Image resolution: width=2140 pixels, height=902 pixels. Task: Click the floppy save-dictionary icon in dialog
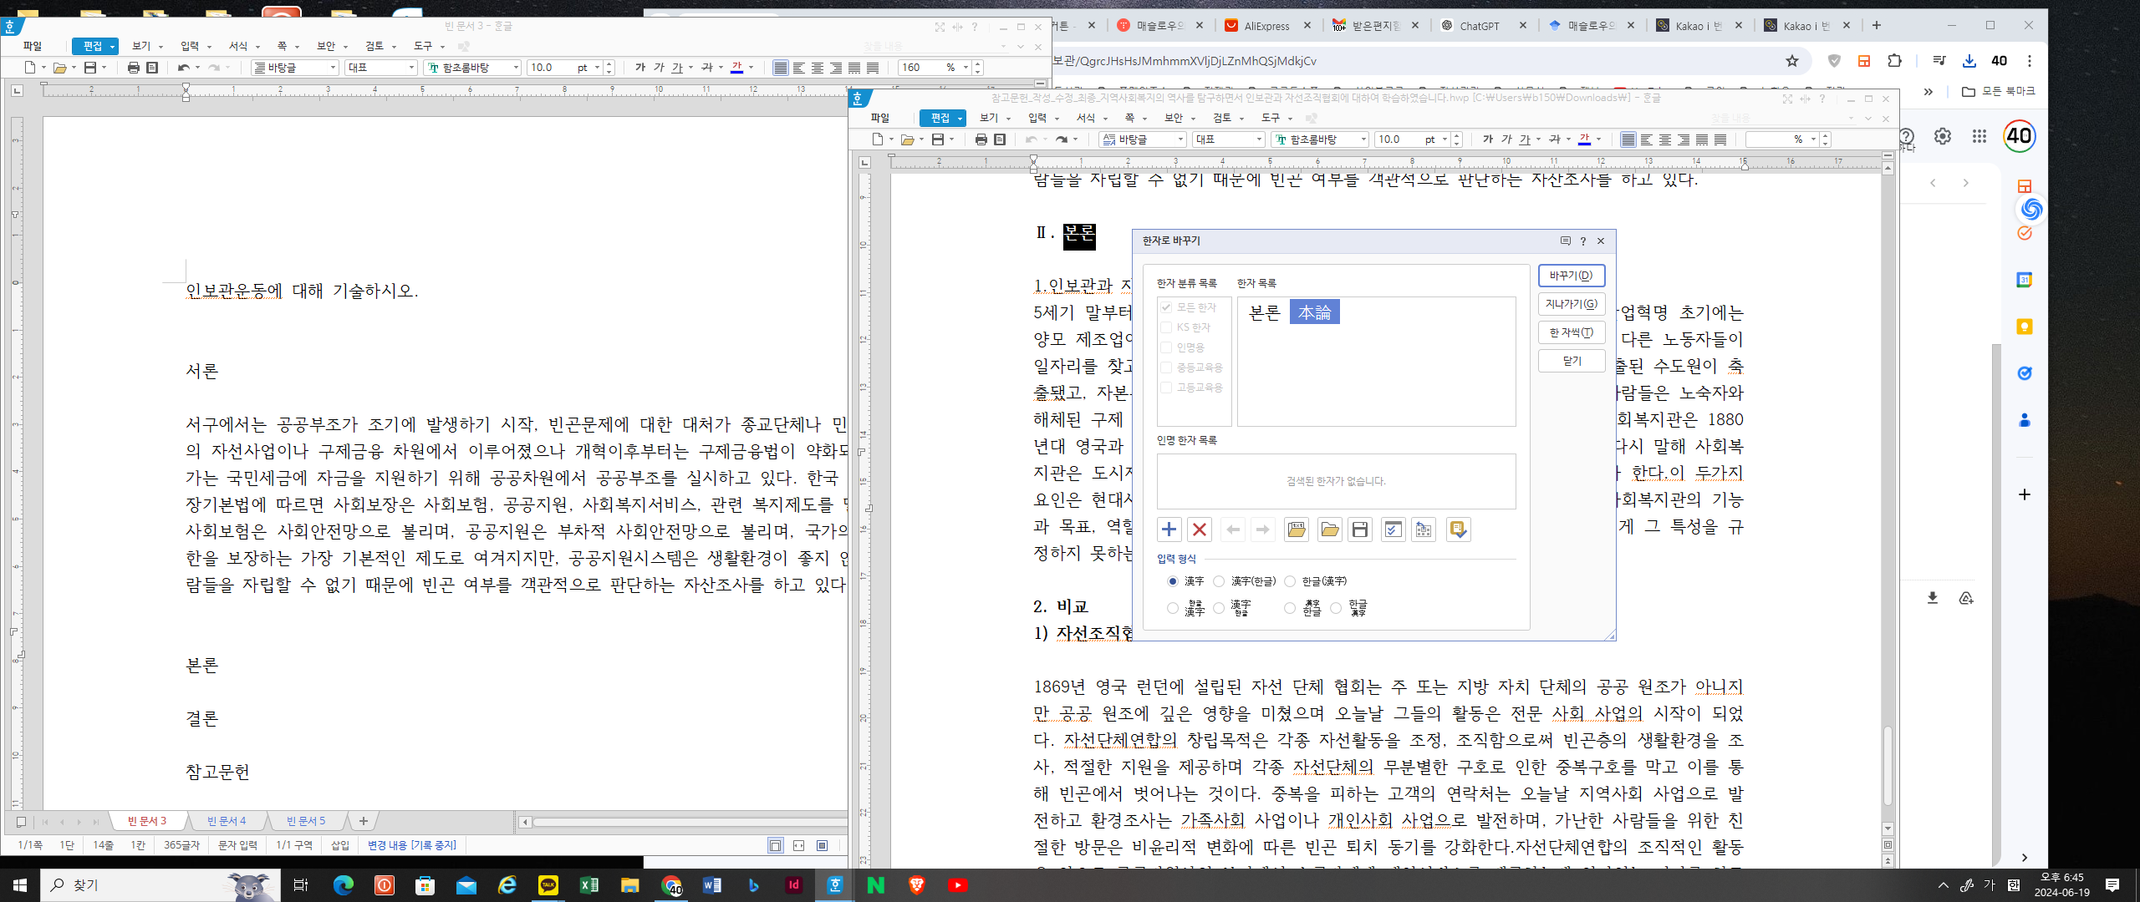tap(1360, 530)
